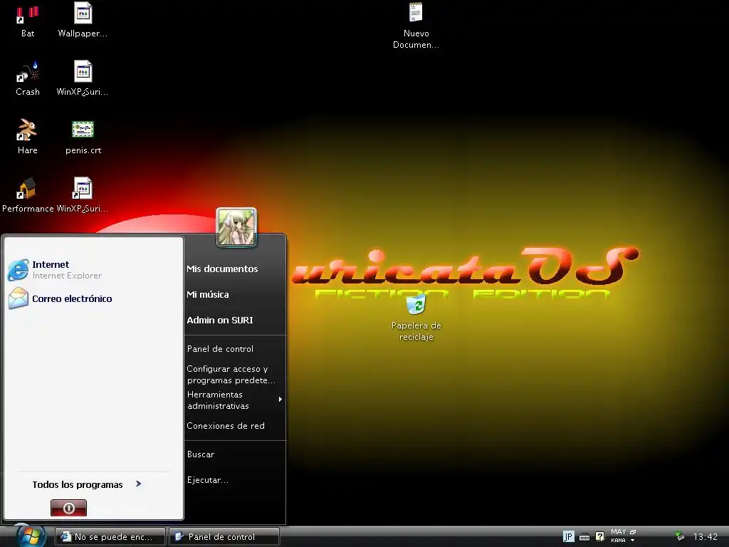Open Todos los programas submenu
This screenshot has height=547, width=729.
tap(86, 484)
